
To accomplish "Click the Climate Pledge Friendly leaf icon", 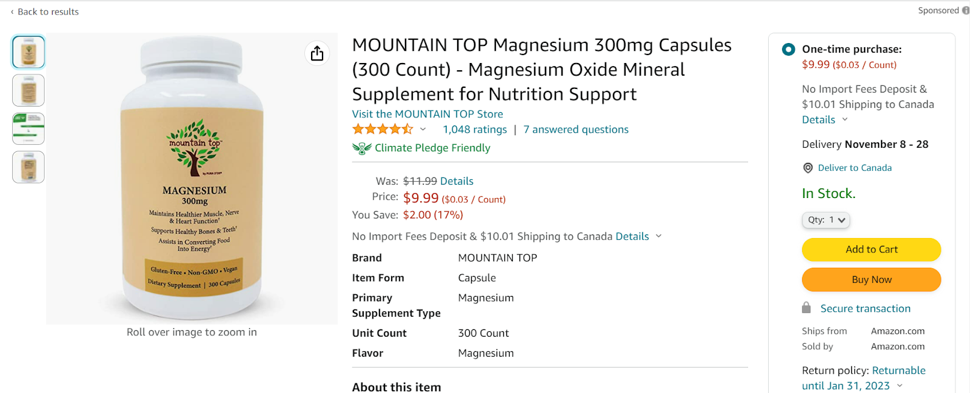I will click(361, 148).
